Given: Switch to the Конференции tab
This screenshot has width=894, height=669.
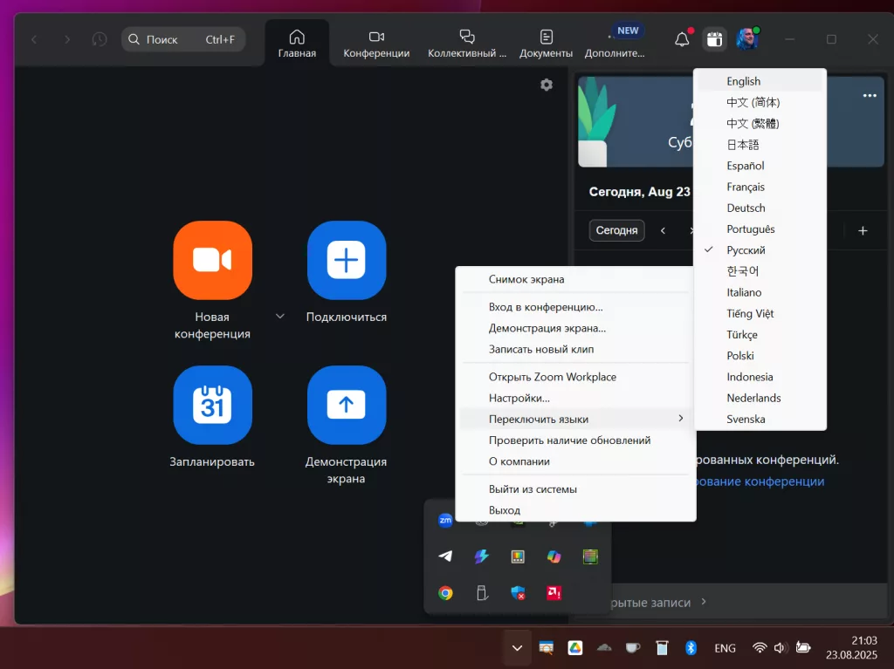Looking at the screenshot, I should click(x=376, y=44).
